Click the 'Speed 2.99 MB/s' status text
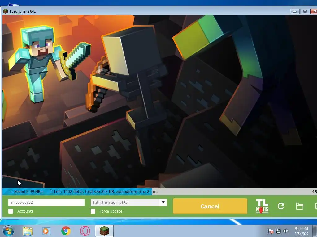Viewport: 317px width, 237px height. click(29, 191)
